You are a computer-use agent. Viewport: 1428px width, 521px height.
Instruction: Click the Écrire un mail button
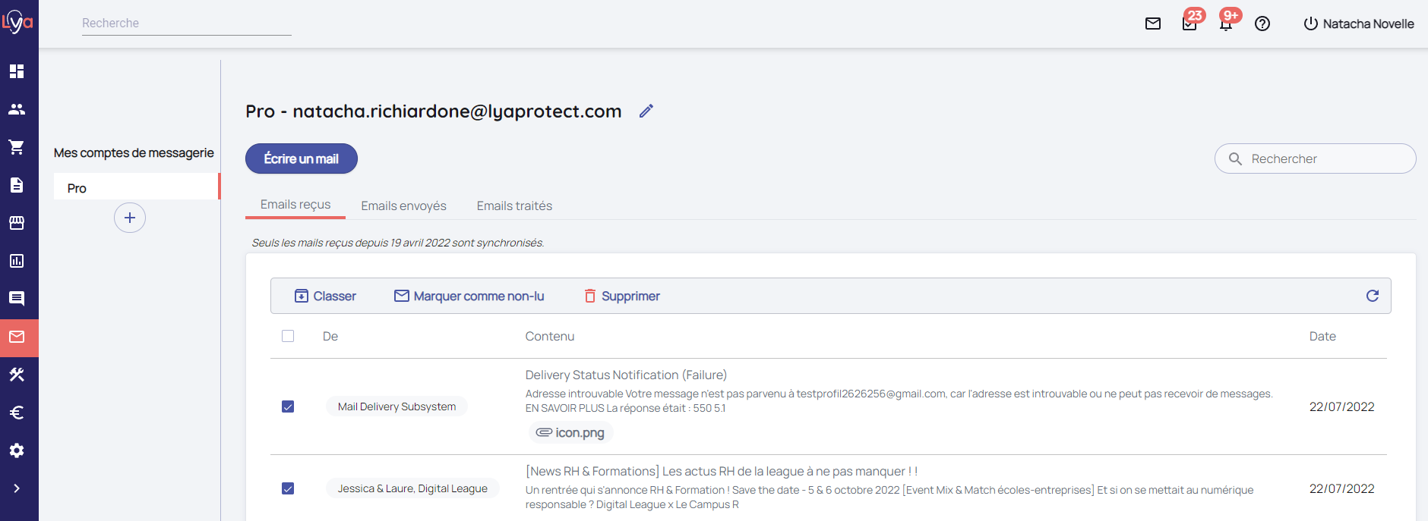(x=301, y=158)
